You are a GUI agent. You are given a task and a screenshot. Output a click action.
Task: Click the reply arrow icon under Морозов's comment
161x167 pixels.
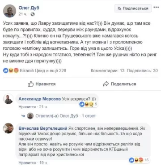pyautogui.click(x=23, y=116)
